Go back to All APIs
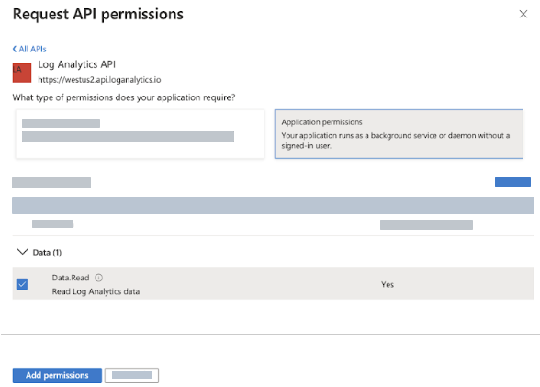The height and width of the screenshot is (387, 540). click(29, 50)
